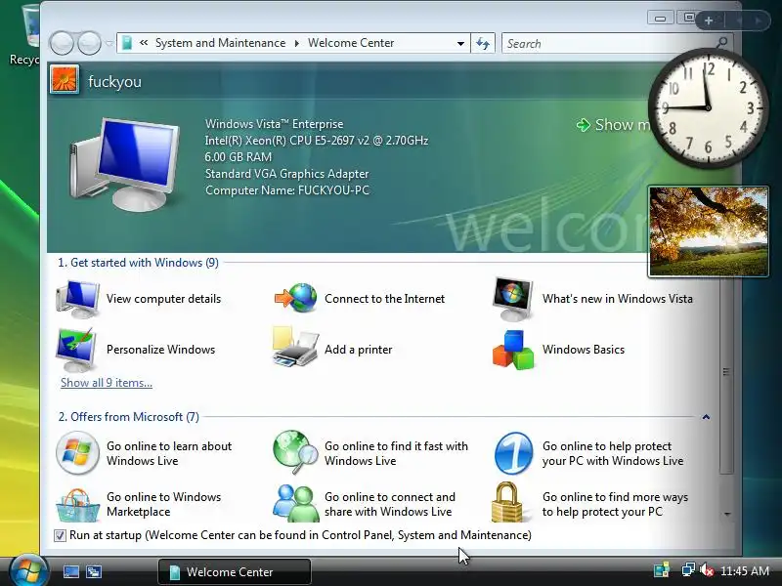Click the Intel Xeon CPU text line

pyautogui.click(x=317, y=141)
